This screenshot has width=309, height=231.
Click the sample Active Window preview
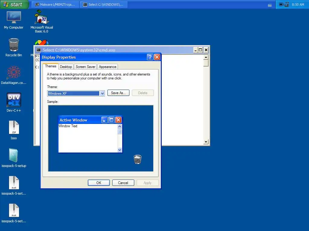click(90, 134)
